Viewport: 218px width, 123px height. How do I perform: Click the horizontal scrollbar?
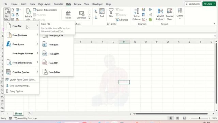tap(172, 114)
